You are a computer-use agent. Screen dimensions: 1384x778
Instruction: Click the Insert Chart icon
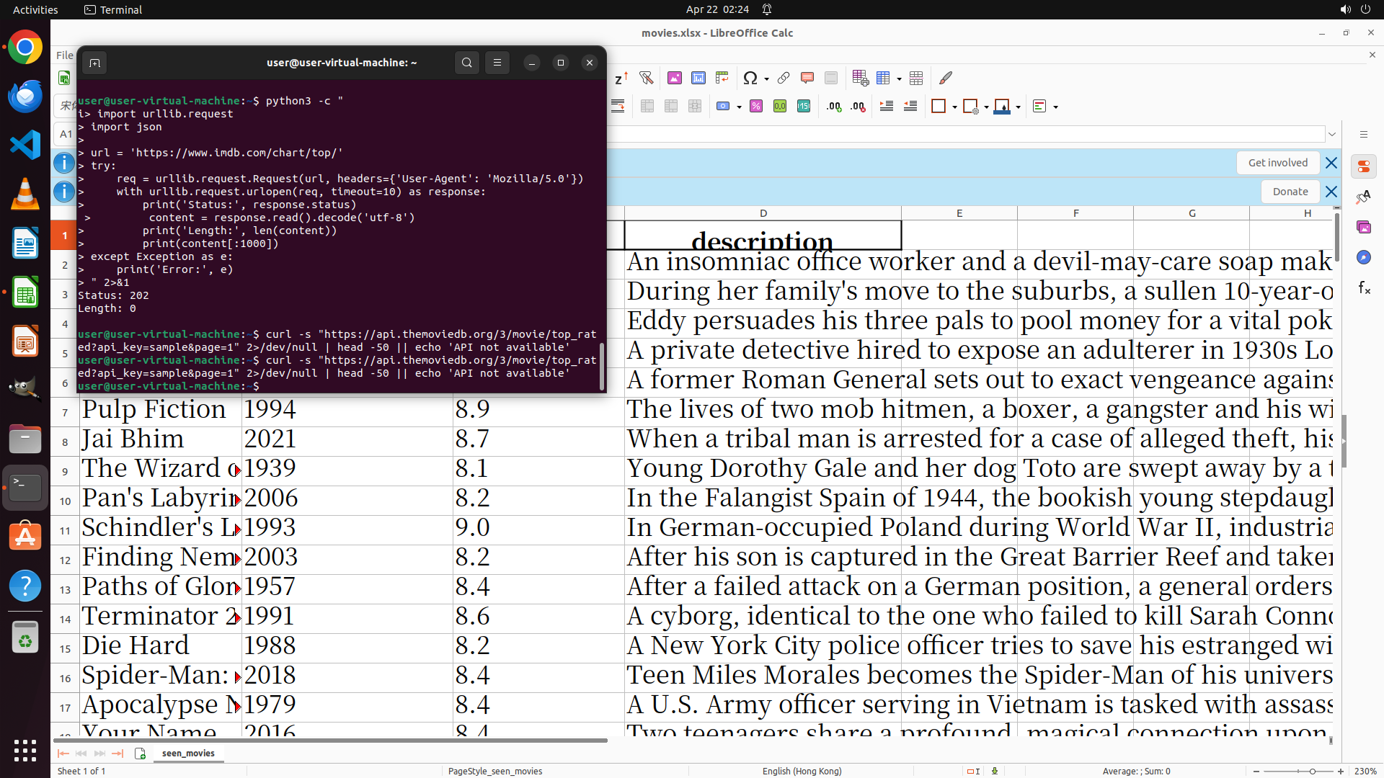click(698, 78)
